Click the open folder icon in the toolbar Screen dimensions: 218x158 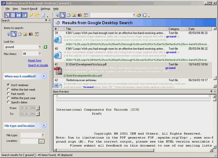(37, 15)
